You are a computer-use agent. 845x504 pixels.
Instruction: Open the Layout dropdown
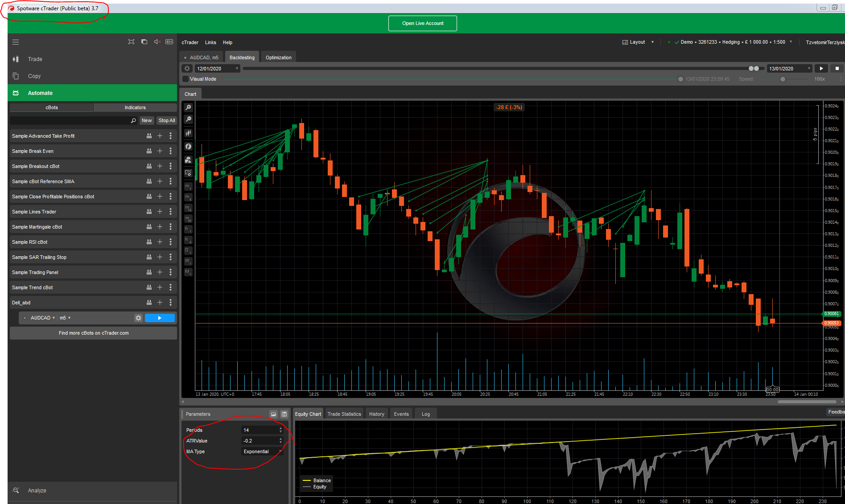pos(638,42)
